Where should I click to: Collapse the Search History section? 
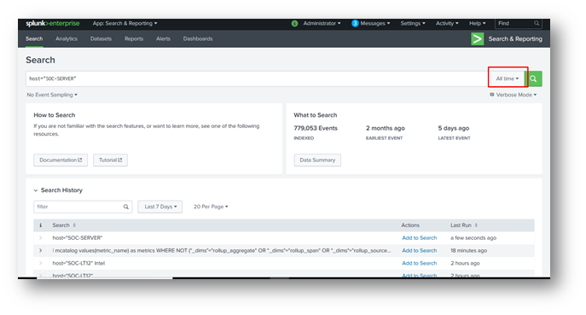click(x=36, y=190)
